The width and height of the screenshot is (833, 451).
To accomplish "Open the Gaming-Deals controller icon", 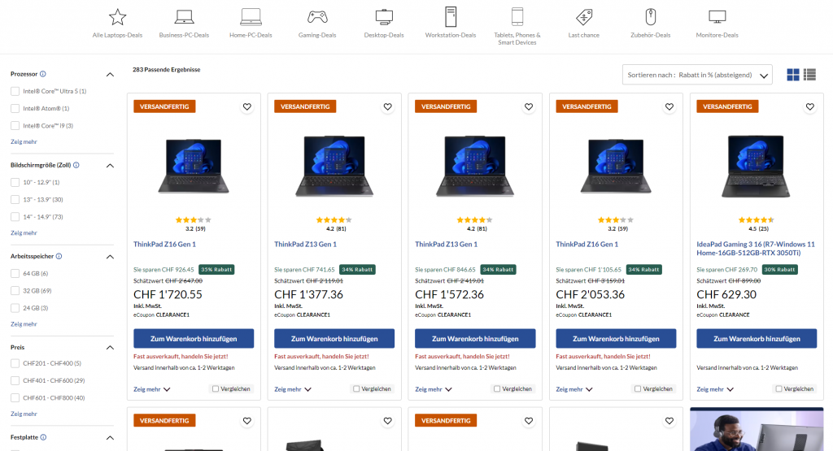I will point(316,16).
